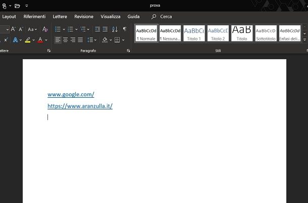Open the www.google.com/ hyperlink
This screenshot has width=308, height=203.
click(71, 95)
